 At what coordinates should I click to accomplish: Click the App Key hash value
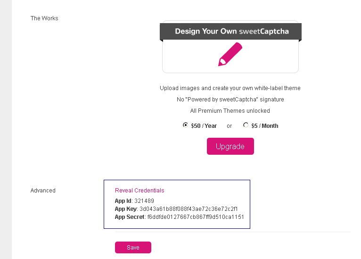coord(189,209)
